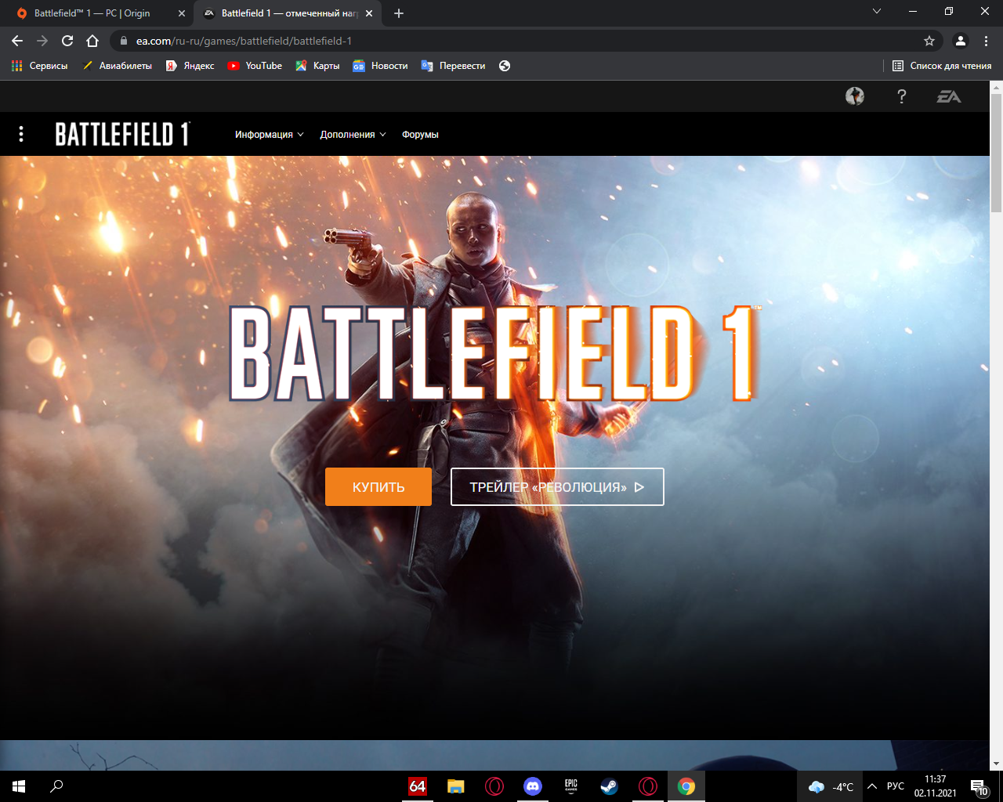
Task: Expand the Дополнения dropdown menu
Action: point(353,135)
